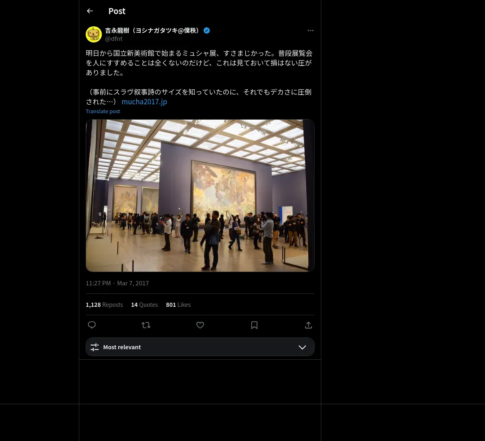Click the Mar 7, 2017 timestamp
This screenshot has height=441, width=485.
tap(133, 283)
